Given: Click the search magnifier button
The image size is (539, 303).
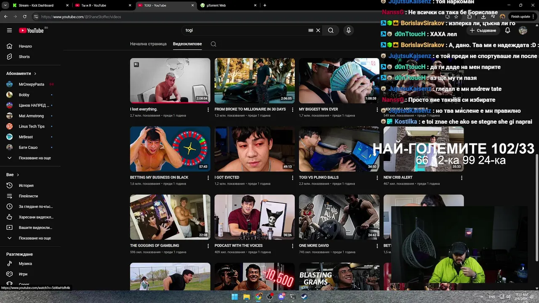Looking at the screenshot, I should [331, 30].
